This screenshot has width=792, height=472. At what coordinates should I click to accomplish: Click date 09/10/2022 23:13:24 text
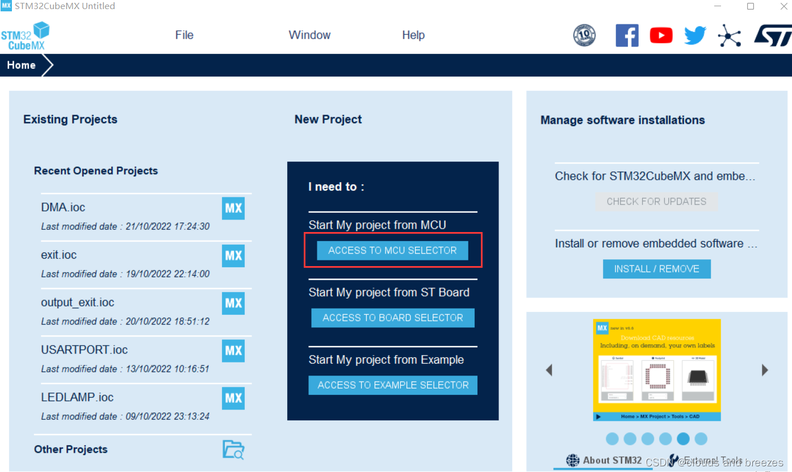coord(167,416)
